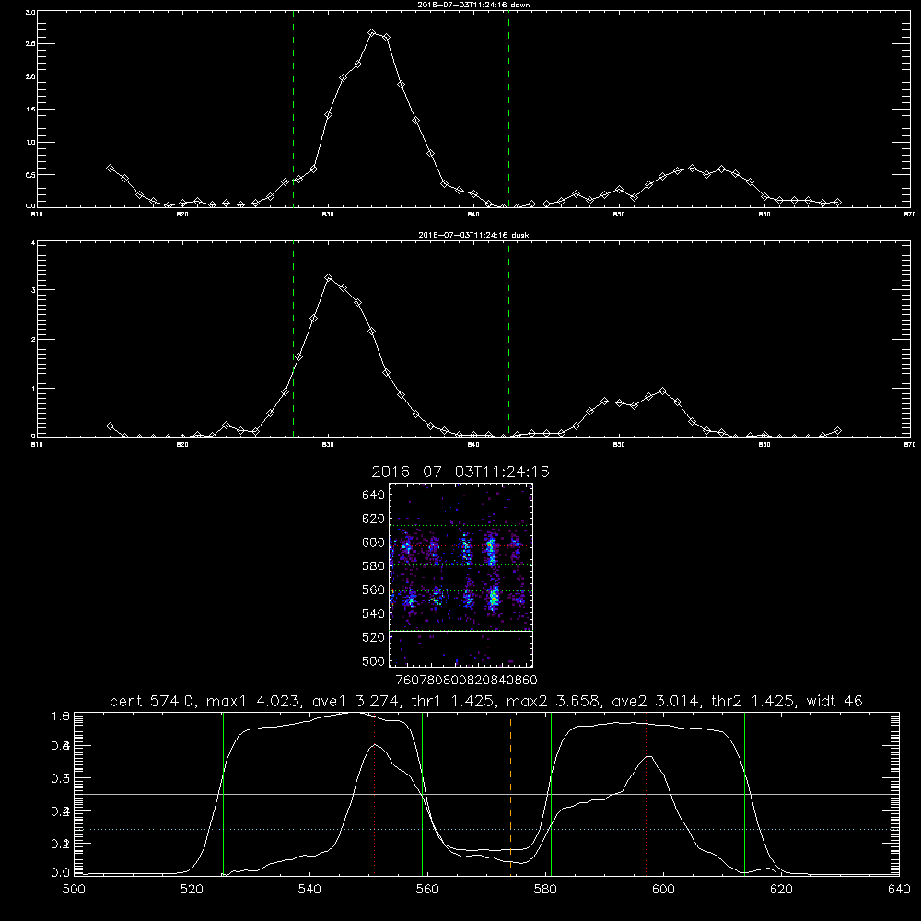Select the large 2016-07-03T11:24:16 title above the heatmap
921x921 pixels.
[460, 472]
